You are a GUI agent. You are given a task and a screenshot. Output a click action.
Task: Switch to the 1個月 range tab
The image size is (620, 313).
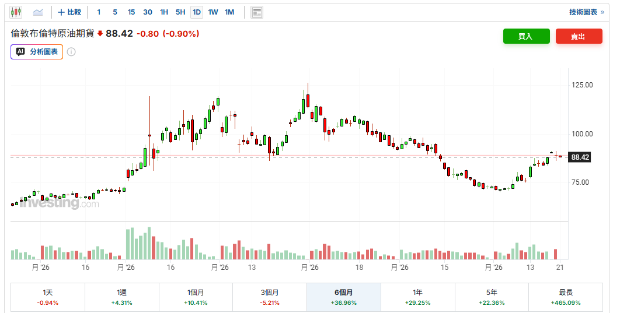coord(196,297)
